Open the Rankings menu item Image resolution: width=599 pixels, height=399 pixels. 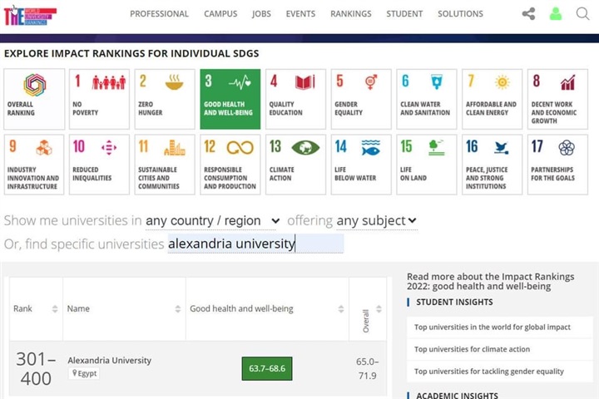click(x=350, y=14)
